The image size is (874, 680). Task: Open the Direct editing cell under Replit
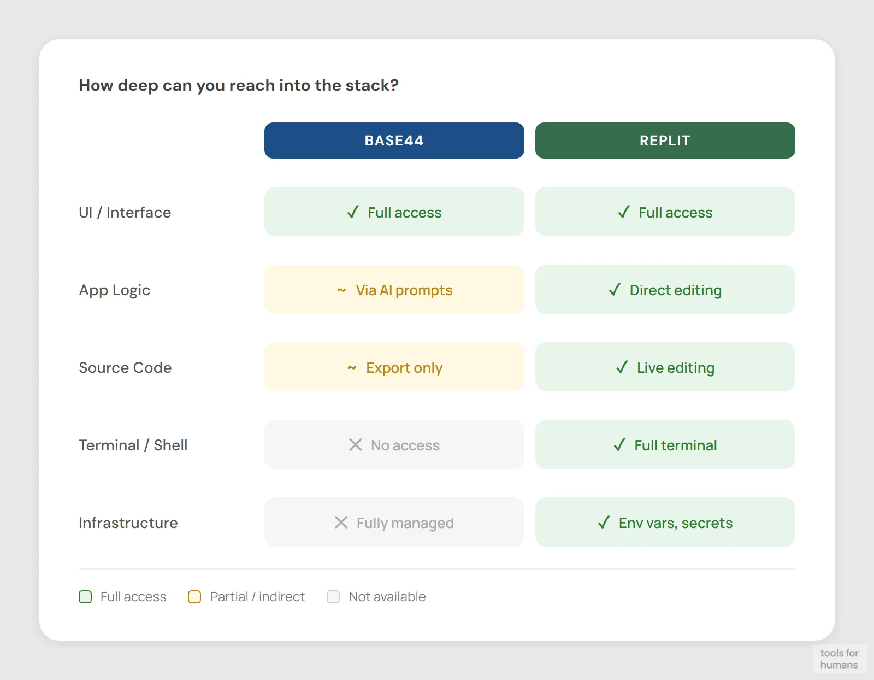665,290
